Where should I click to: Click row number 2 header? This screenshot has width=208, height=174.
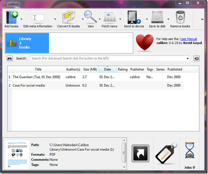click(9, 85)
